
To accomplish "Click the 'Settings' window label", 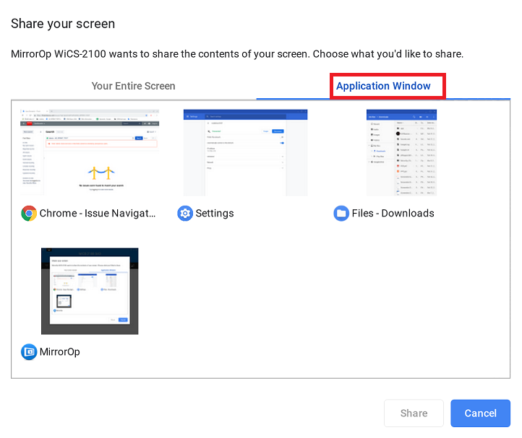I will point(215,213).
